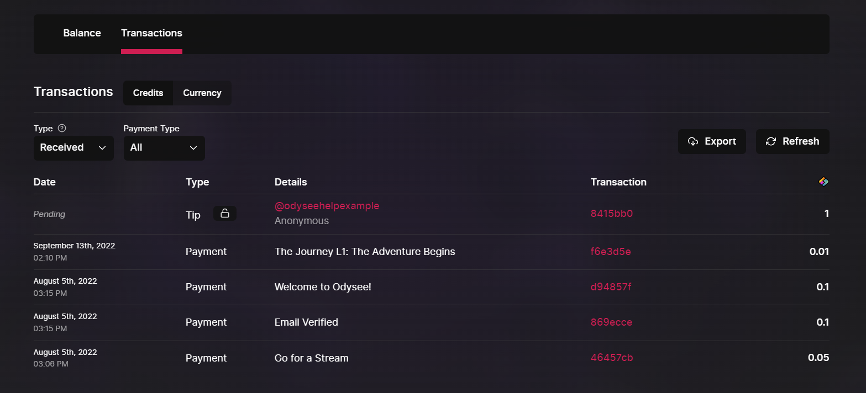Expand the Payment Type dropdown set to All
The height and width of the screenshot is (393, 866).
(x=164, y=148)
